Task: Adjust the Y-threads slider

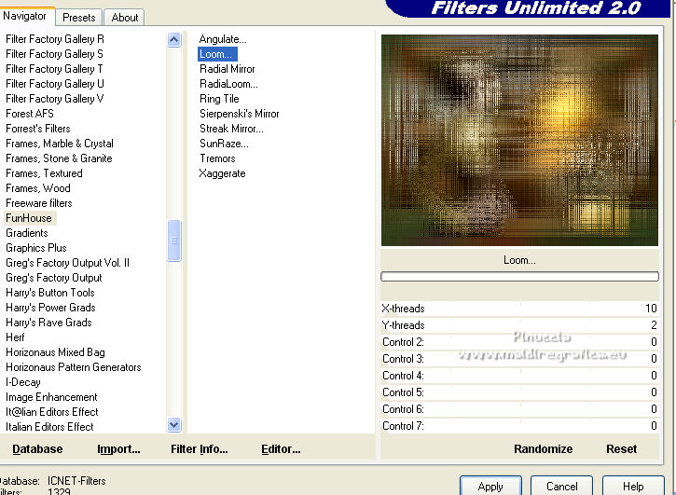Action: pyautogui.click(x=519, y=325)
